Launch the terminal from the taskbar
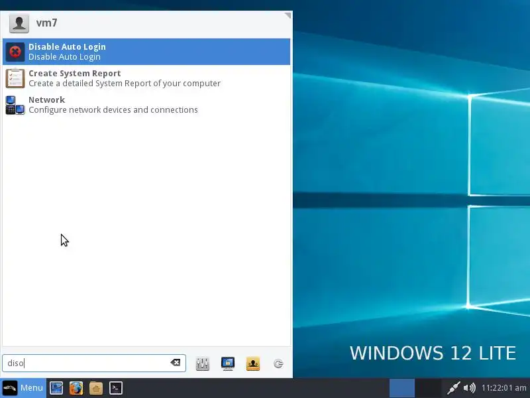Viewport: 530px width, 398px height. (x=115, y=388)
